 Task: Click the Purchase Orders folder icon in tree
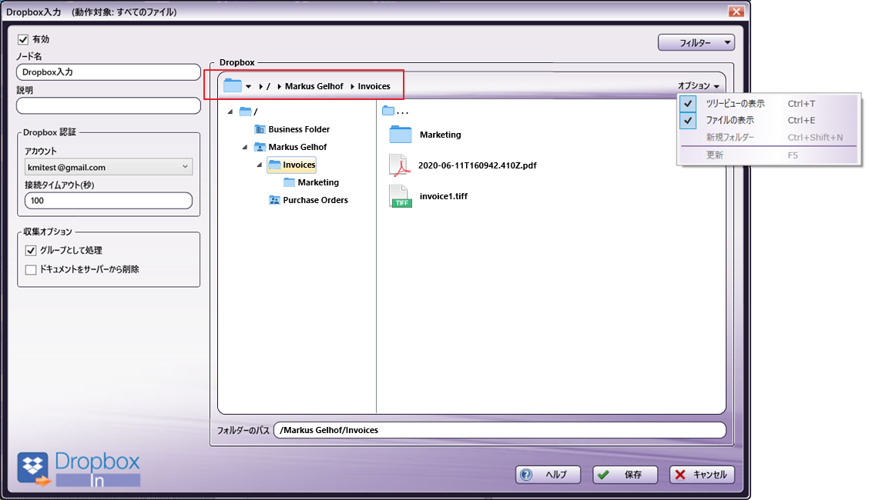274,200
